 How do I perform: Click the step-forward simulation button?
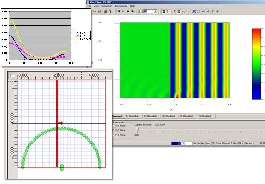[x=128, y=11]
